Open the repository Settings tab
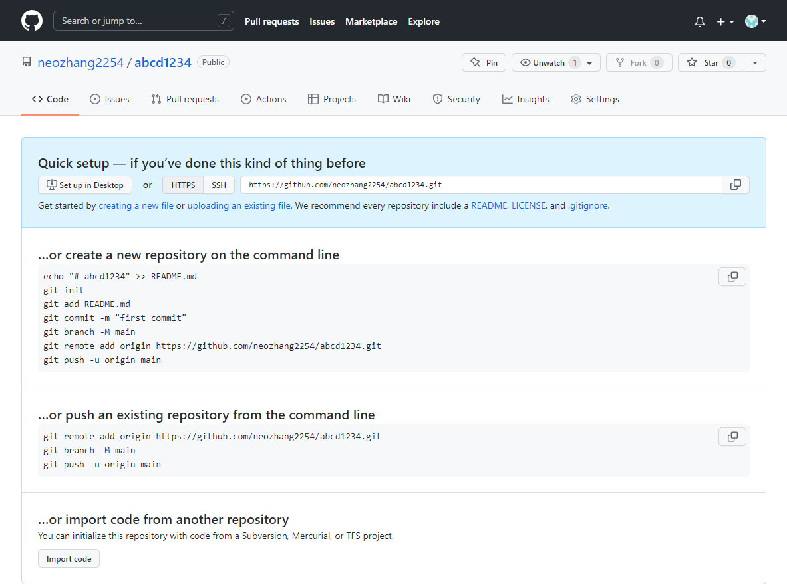787x587 pixels. coord(595,99)
